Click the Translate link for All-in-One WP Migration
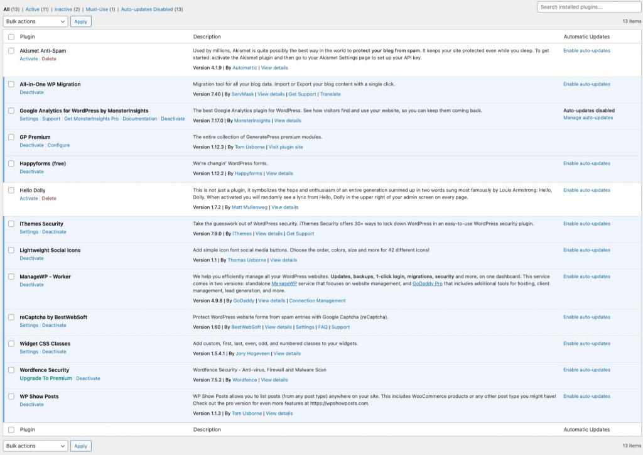This screenshot has height=455, width=643. coord(330,94)
